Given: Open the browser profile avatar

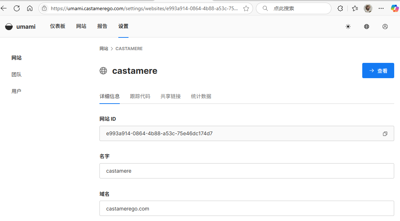Looking at the screenshot, I should [x=368, y=8].
